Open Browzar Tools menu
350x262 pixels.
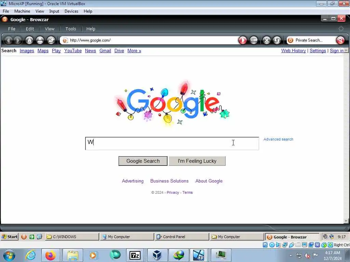(x=71, y=29)
